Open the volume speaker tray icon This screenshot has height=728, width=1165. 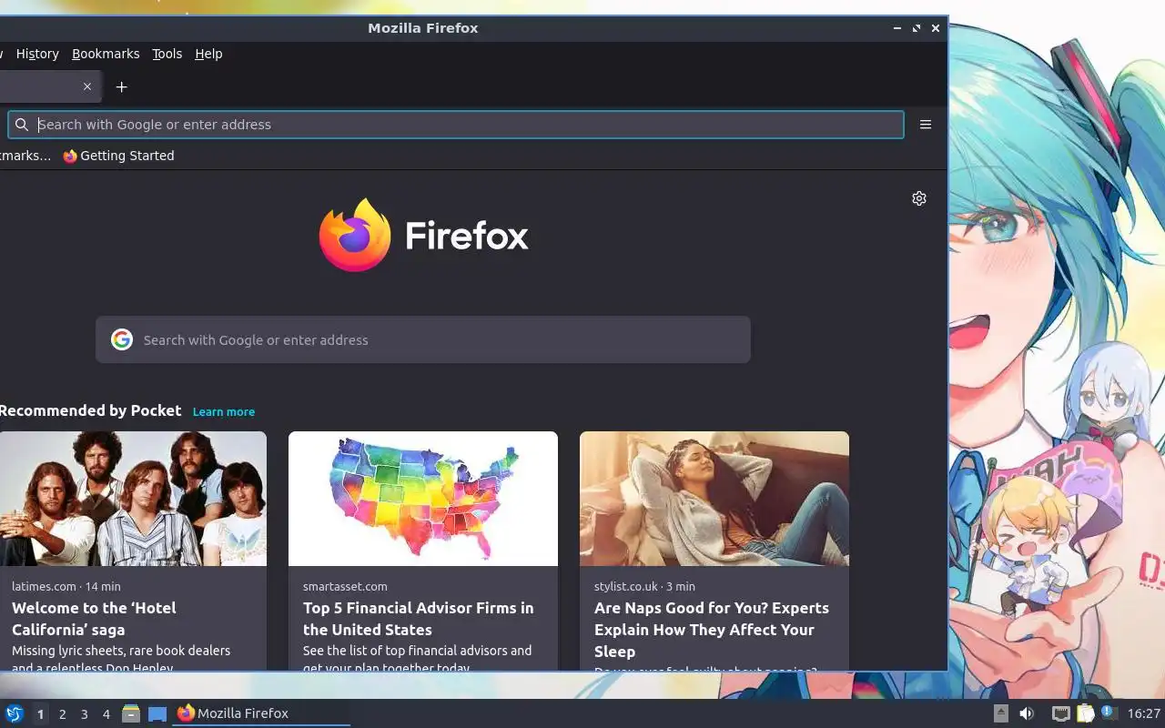click(x=1027, y=713)
